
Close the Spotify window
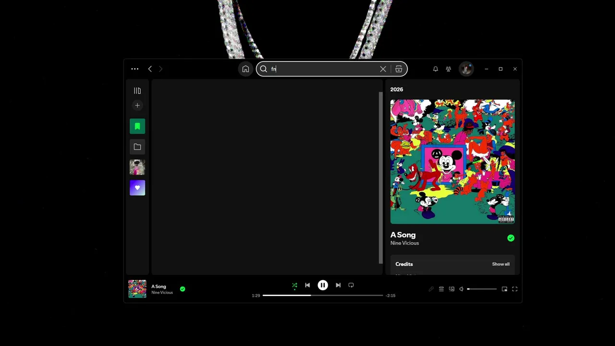(x=515, y=69)
